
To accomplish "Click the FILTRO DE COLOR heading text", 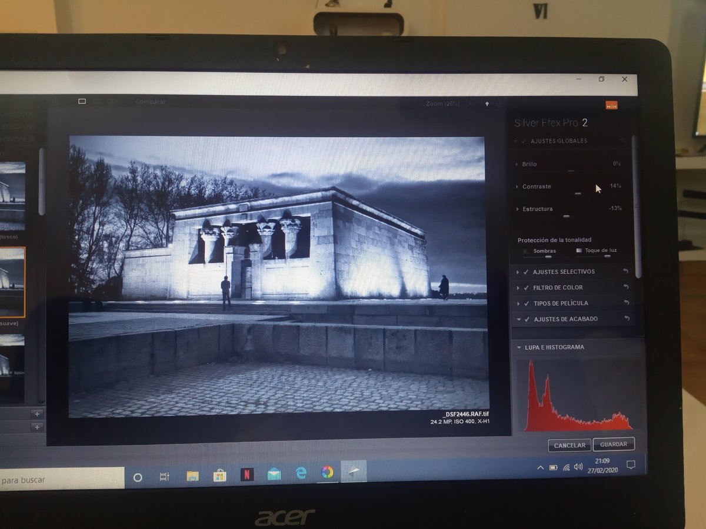I will coord(558,287).
